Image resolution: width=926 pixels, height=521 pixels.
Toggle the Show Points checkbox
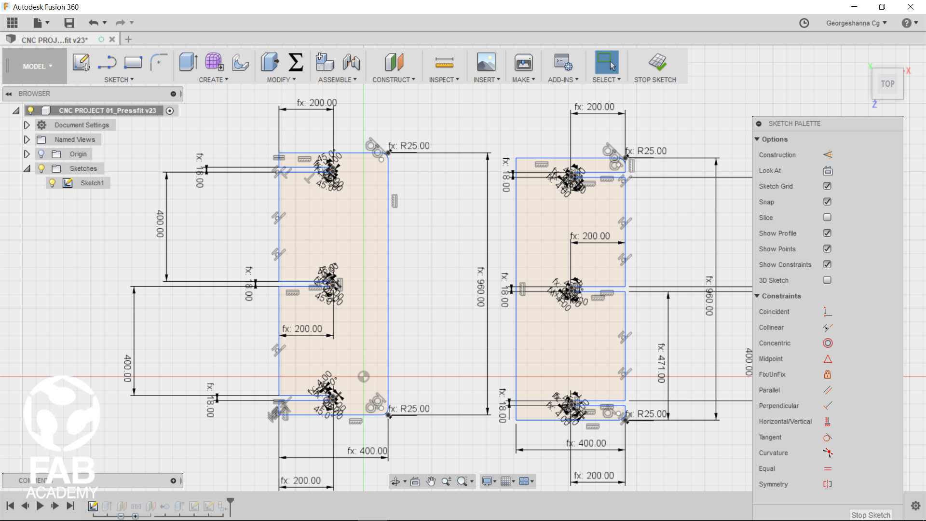pos(827,248)
